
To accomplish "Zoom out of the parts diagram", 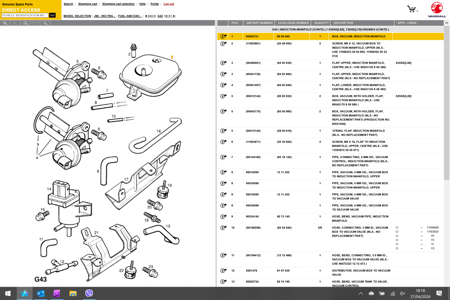I will (15, 23).
